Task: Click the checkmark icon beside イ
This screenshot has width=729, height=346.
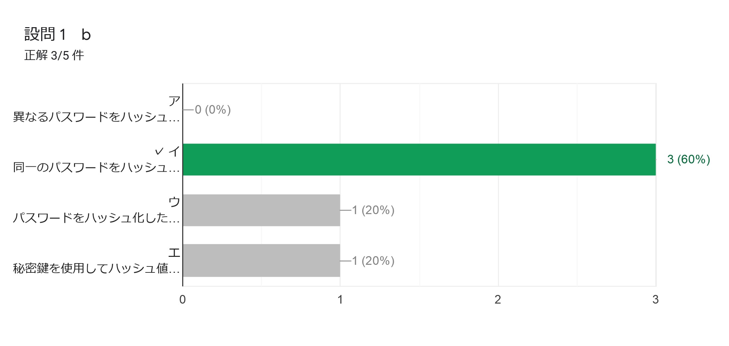Action: click(x=159, y=151)
